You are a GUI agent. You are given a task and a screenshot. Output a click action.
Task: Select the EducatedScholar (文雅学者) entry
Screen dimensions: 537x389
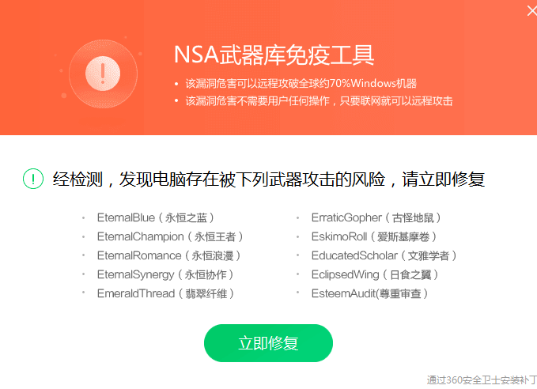point(384,255)
